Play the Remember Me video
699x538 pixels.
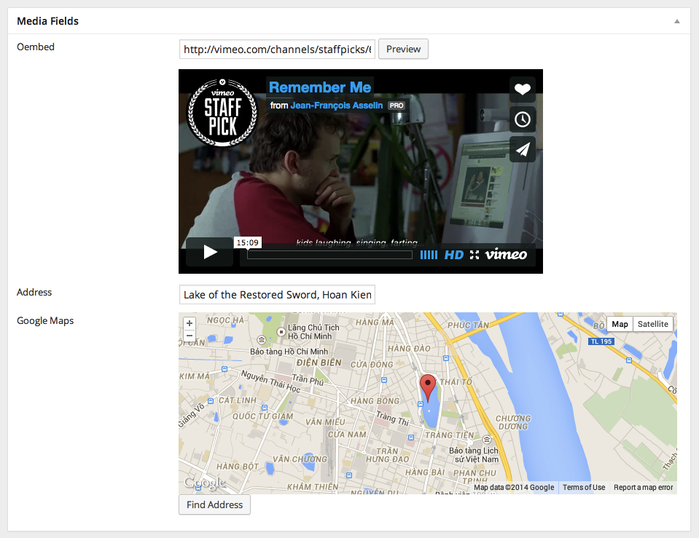tap(209, 252)
